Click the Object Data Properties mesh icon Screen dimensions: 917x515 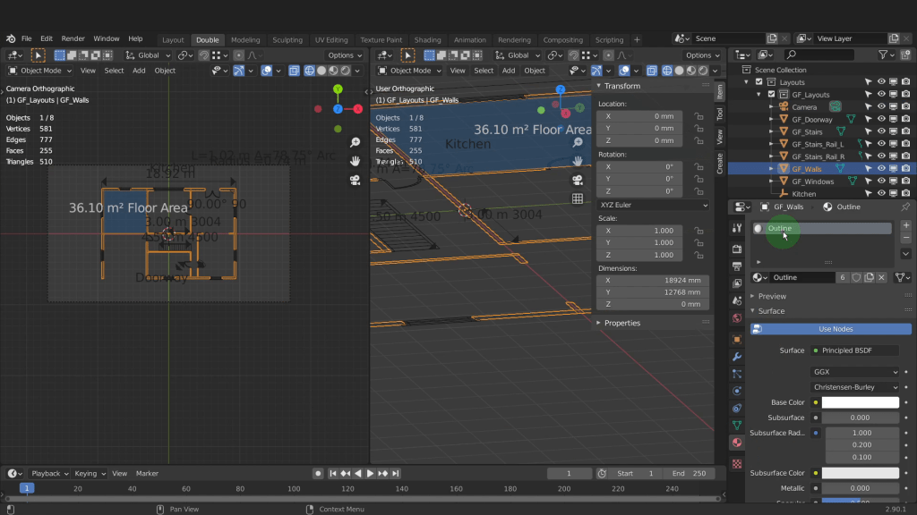737,426
